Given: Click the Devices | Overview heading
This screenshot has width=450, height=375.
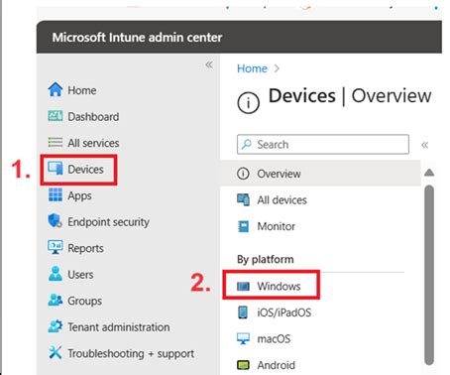Looking at the screenshot, I should coord(350,96).
